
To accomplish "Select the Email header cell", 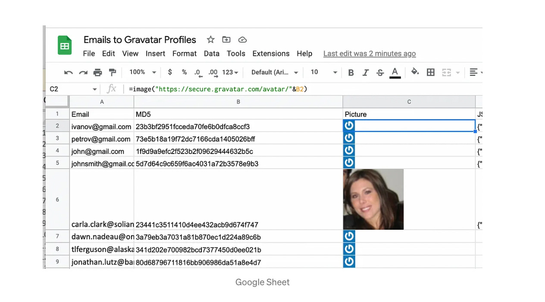I will 102,114.
